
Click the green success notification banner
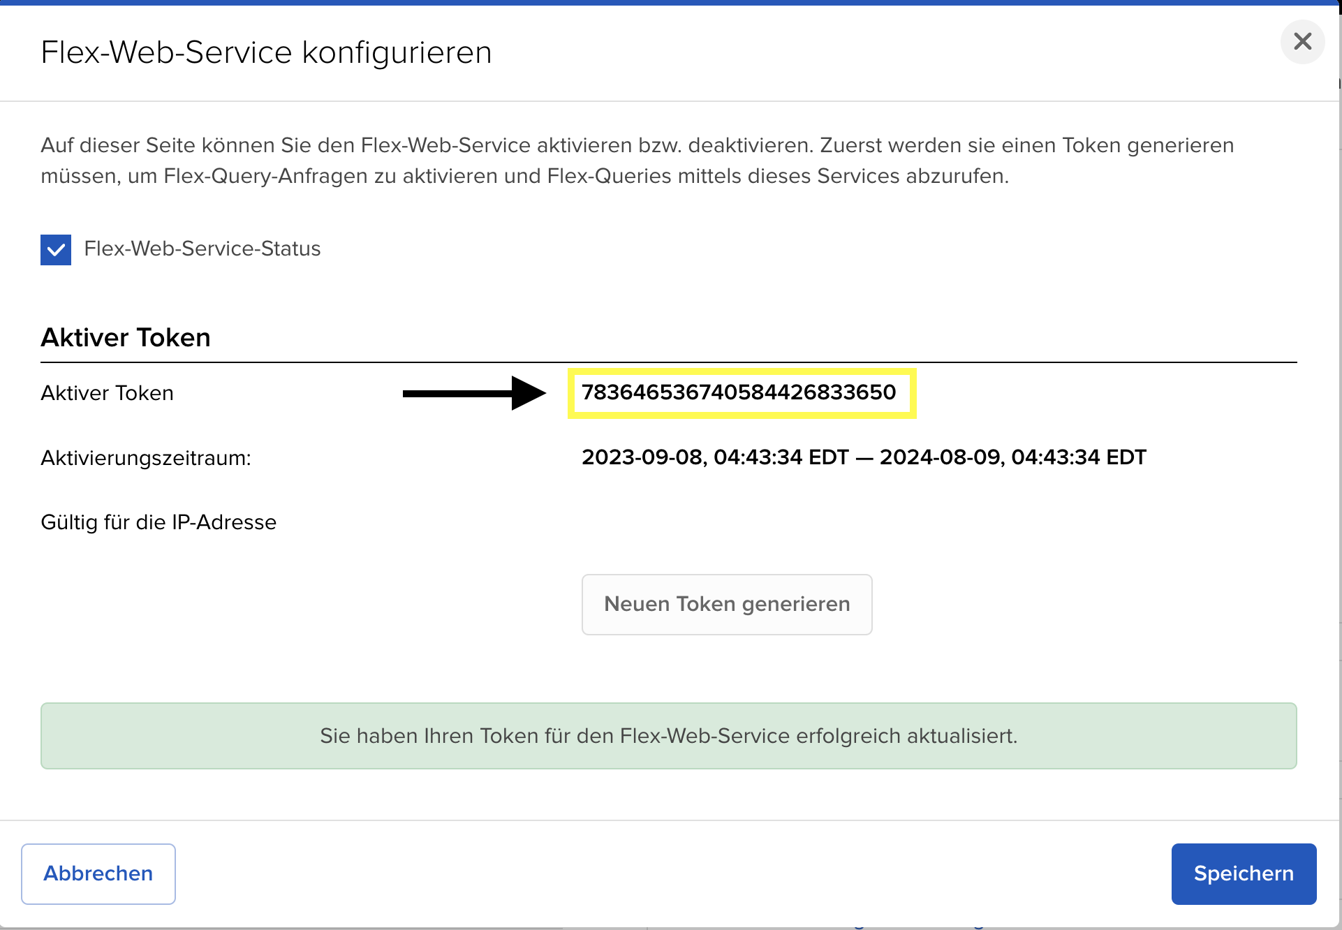[668, 736]
